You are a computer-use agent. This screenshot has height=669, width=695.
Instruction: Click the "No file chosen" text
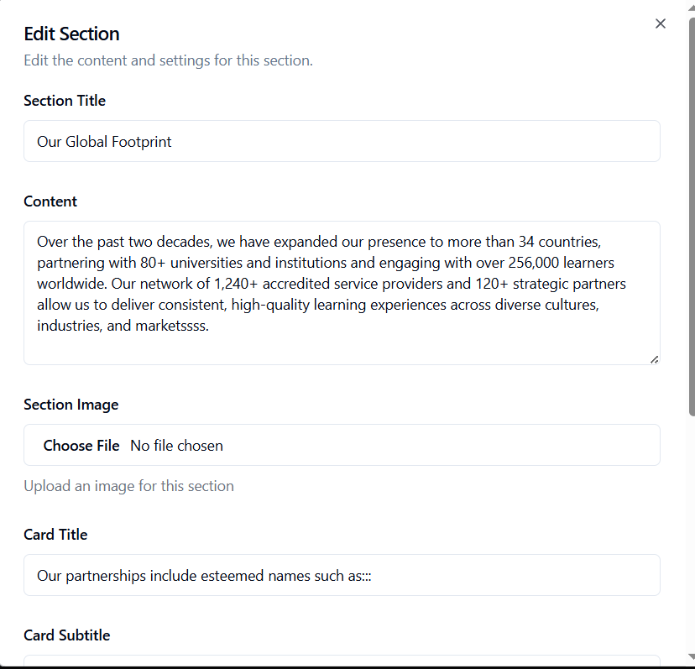click(177, 446)
